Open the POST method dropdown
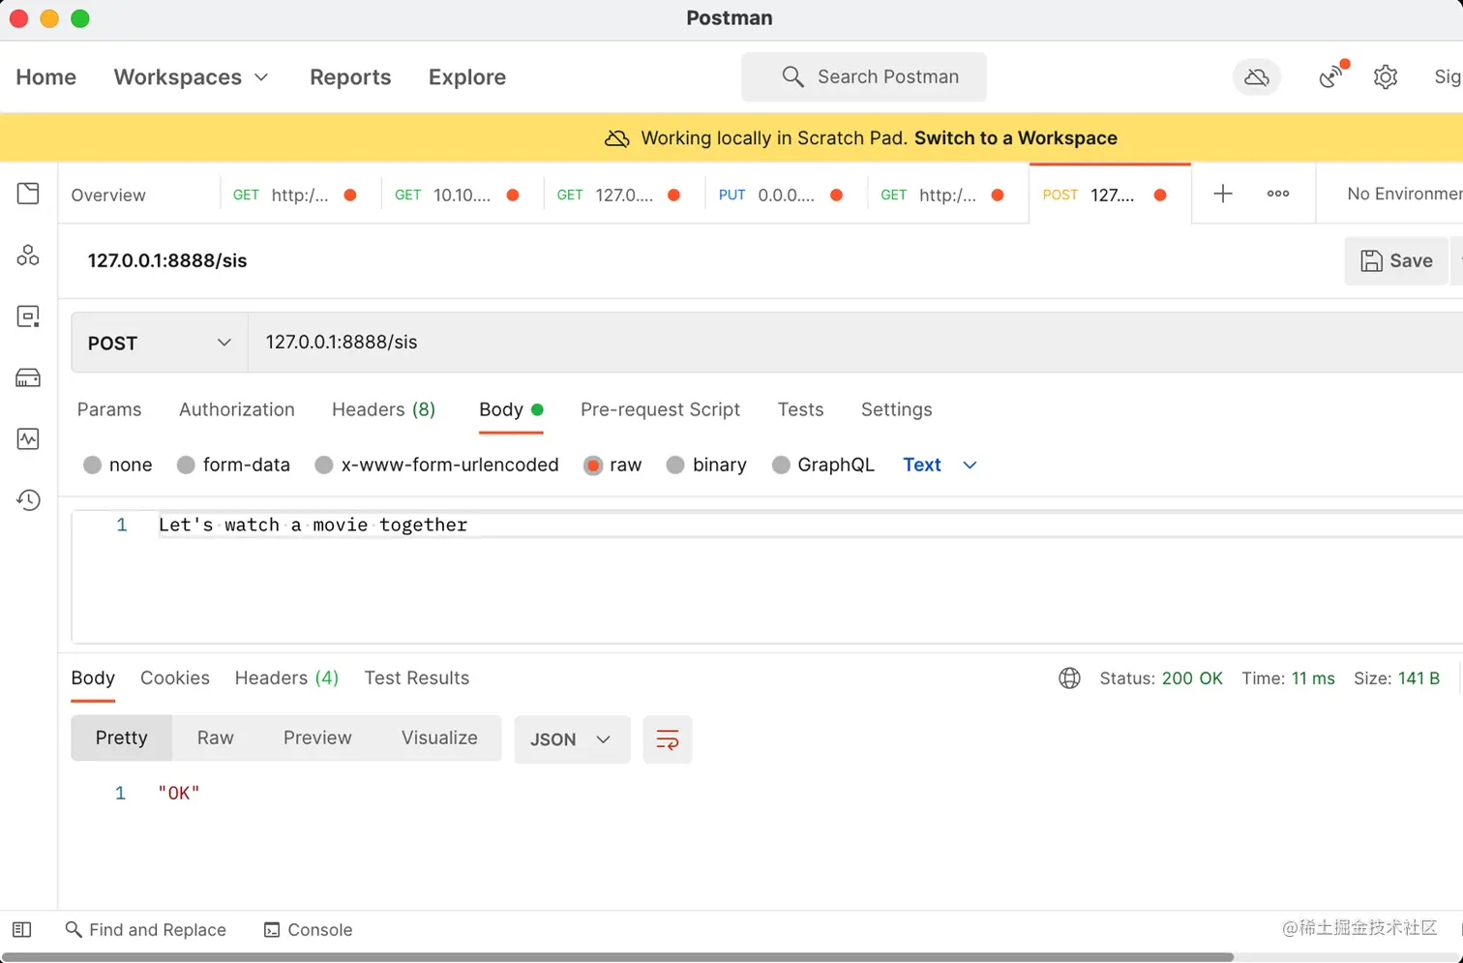Screen dimensions: 1463x963 coord(160,343)
